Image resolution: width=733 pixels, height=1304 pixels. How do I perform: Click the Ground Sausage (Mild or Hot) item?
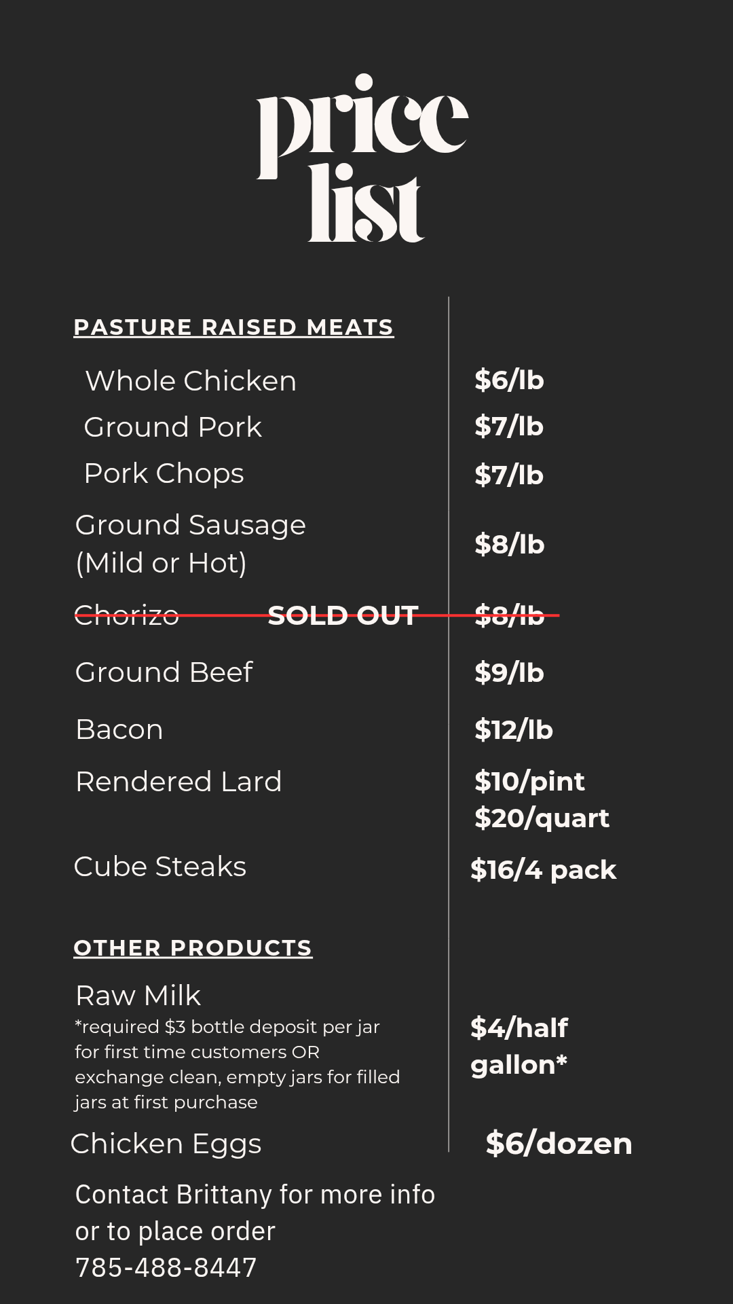(x=190, y=543)
